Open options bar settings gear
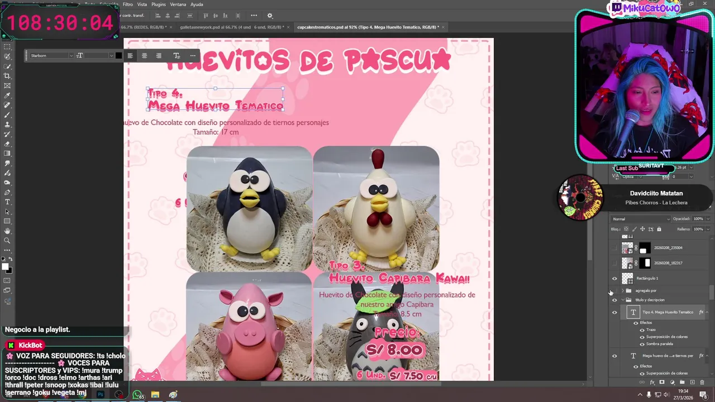 pos(270,16)
